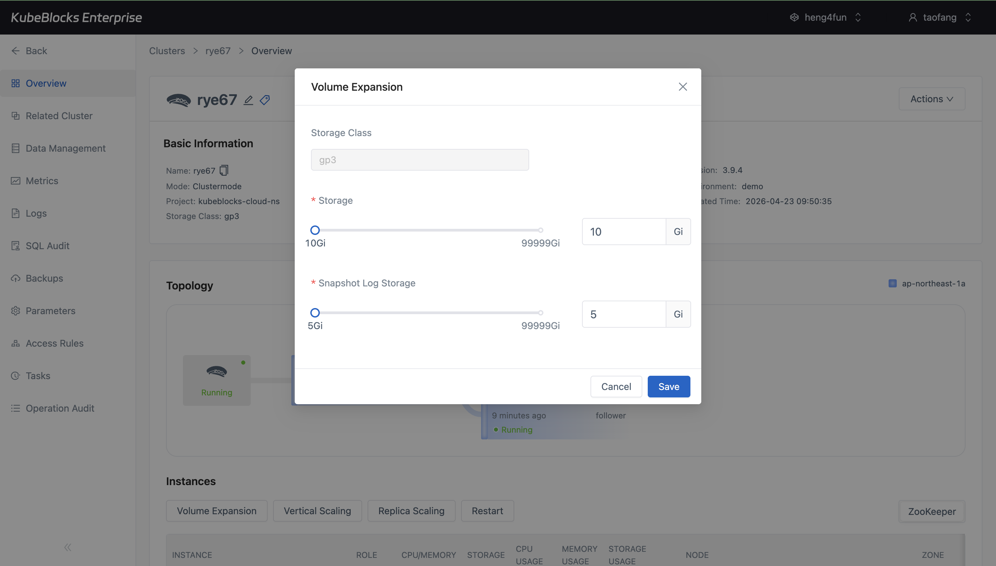Click the edit pencil icon beside rye67
Screen dimensions: 996x566
248,100
